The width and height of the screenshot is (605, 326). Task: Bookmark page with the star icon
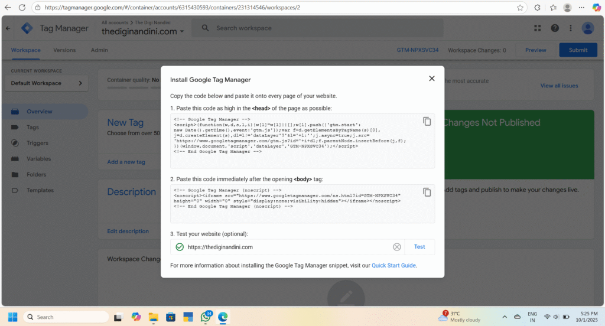520,8
